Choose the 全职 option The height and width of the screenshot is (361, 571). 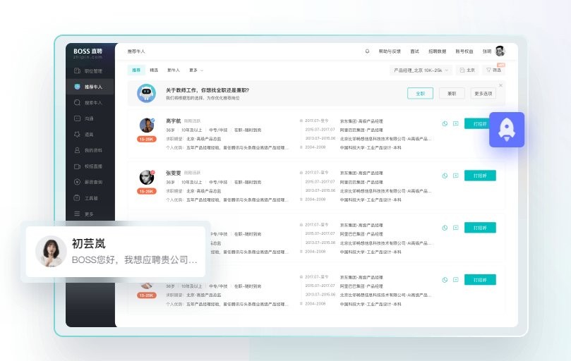coord(420,94)
